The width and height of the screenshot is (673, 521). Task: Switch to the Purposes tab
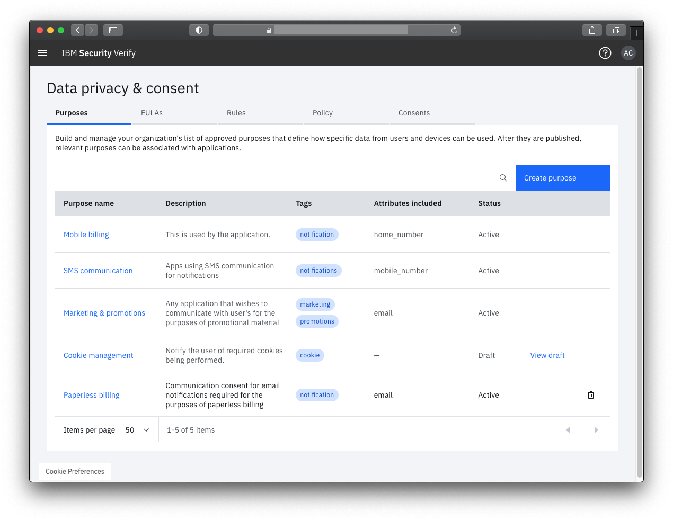(88, 113)
